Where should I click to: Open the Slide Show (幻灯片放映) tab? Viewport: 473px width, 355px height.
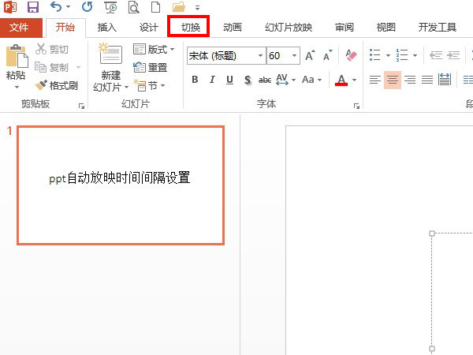coord(289,27)
